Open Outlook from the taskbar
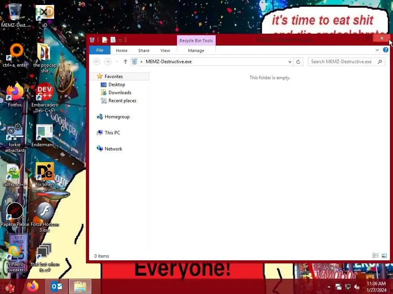The height and width of the screenshot is (294, 393). point(56,286)
